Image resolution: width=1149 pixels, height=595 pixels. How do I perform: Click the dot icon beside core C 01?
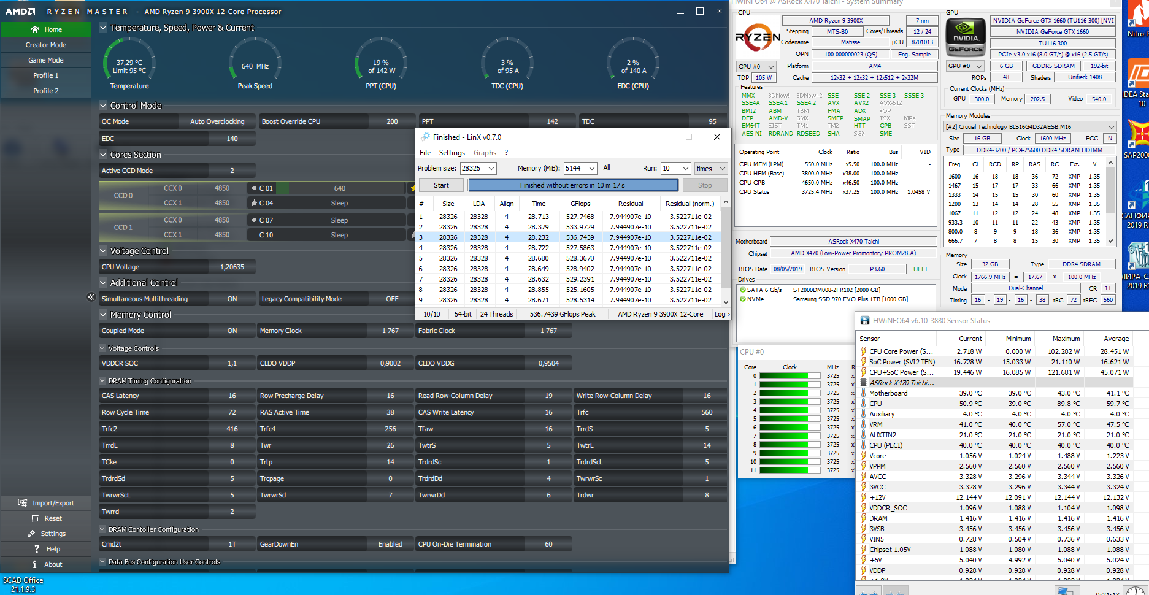click(254, 188)
